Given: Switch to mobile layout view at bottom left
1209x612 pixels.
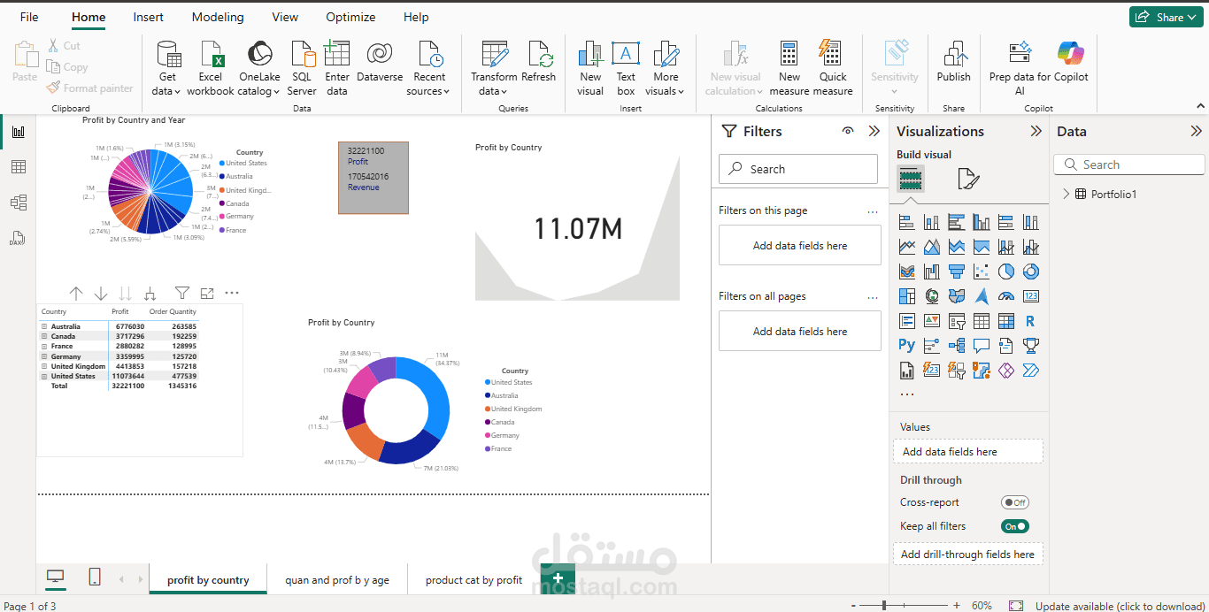Looking at the screenshot, I should (x=95, y=576).
